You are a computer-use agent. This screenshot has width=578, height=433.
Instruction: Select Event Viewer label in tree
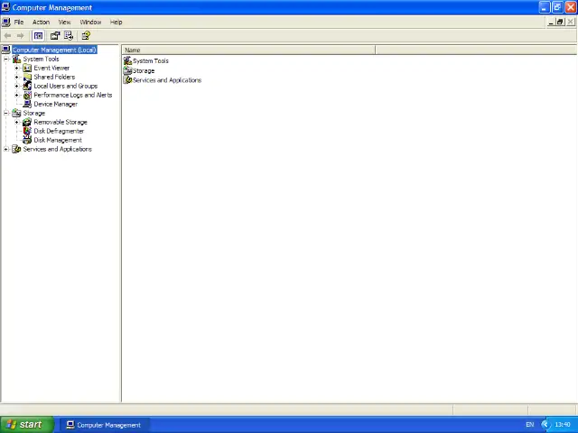click(x=51, y=68)
